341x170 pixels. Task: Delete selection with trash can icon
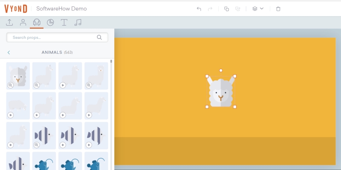[278, 9]
